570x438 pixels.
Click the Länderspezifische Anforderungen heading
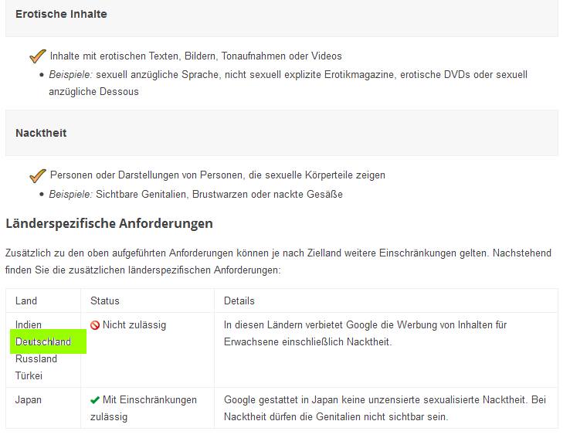(109, 223)
